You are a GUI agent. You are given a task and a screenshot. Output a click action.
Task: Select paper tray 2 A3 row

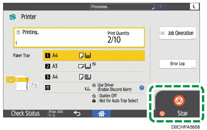click(x=94, y=66)
